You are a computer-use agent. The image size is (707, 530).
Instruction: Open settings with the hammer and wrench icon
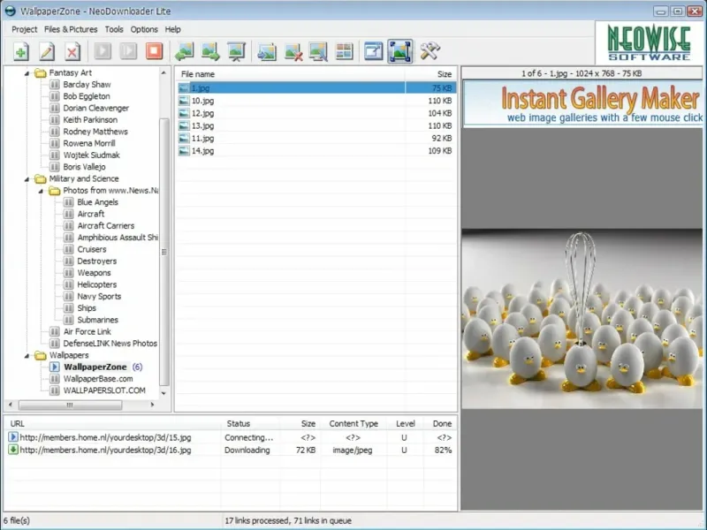(430, 51)
